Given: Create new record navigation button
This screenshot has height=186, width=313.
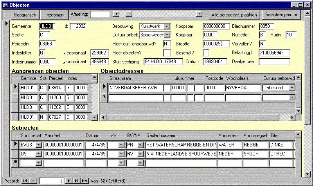Looking at the screenshot, I should tap(85, 181).
